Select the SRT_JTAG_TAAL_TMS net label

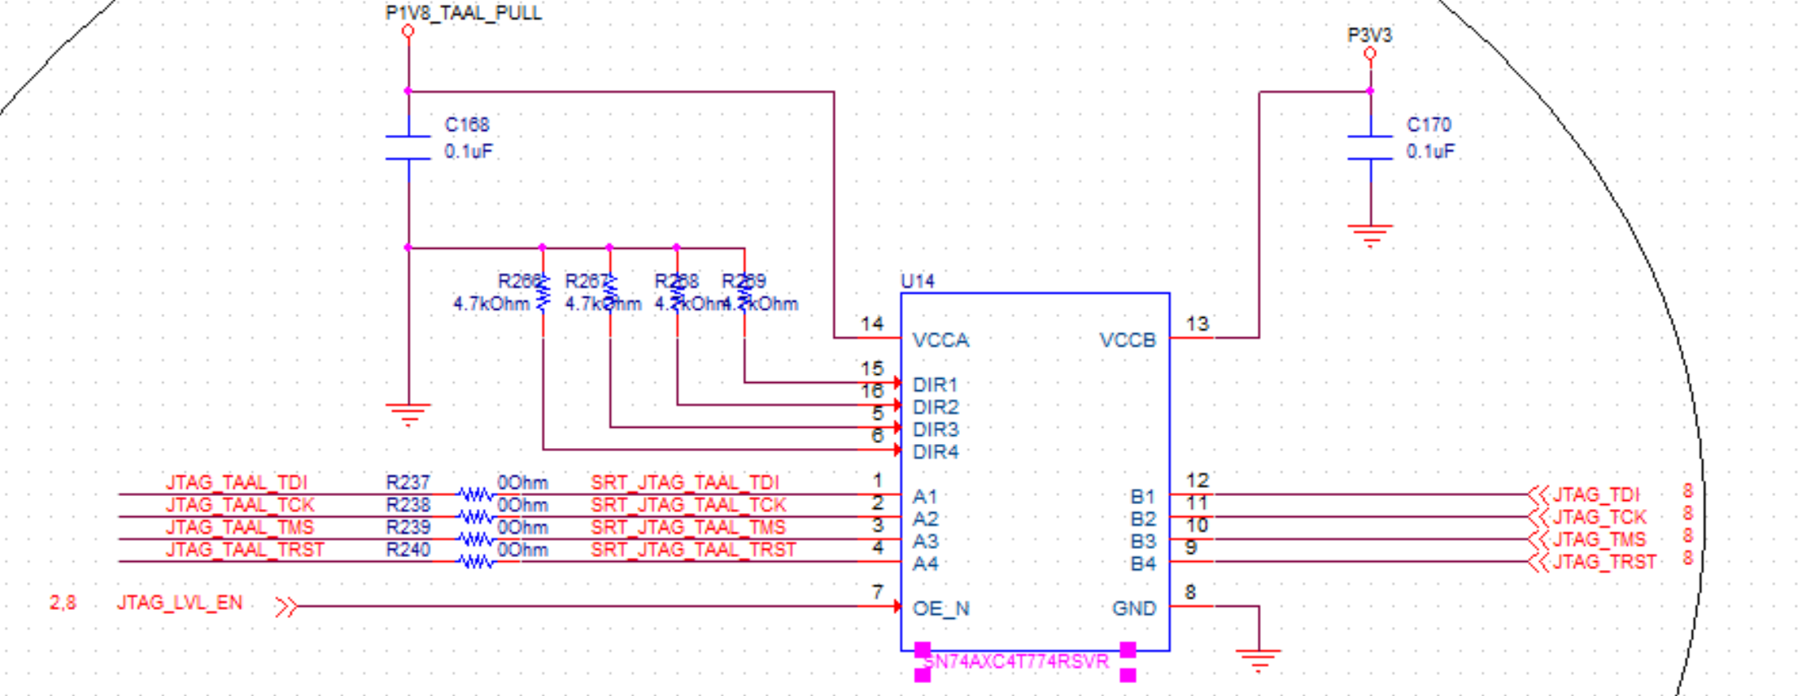pyautogui.click(x=688, y=528)
